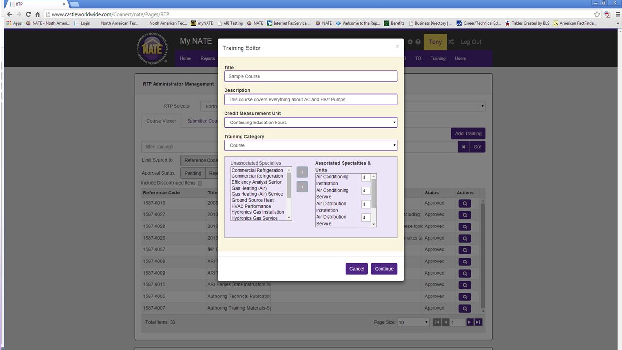Viewport: 622px width, 350px height.
Task: Close the Training Editor with X
Action: 397,46
